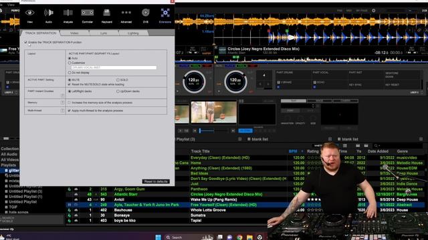The image size is (428, 240).
Task: Switch to the TRACK SEPARATION tab
Action: [x=40, y=33]
